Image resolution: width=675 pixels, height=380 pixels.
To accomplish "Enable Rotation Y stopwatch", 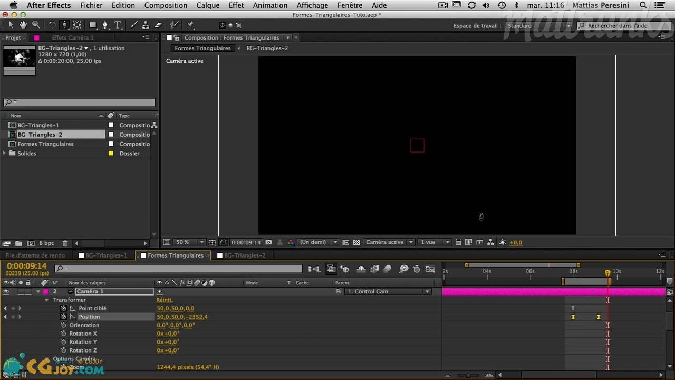I will (64, 342).
